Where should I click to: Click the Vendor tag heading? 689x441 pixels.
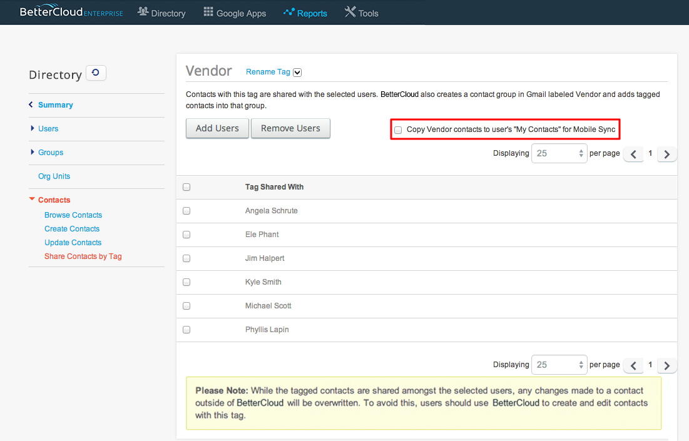click(x=209, y=71)
